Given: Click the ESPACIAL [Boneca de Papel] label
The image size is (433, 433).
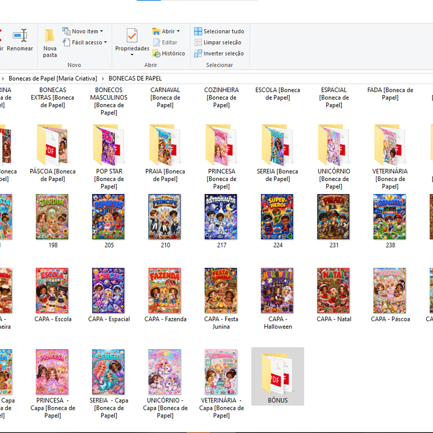Looking at the screenshot, I should 334,98.
